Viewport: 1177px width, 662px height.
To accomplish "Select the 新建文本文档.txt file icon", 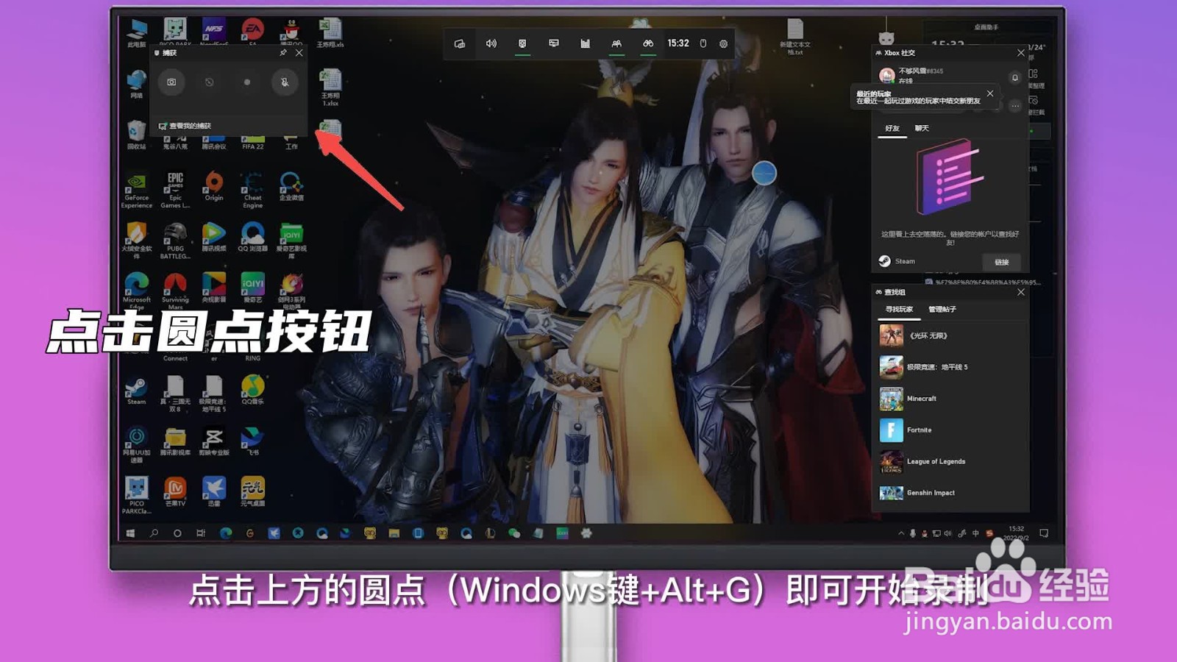I will pyautogui.click(x=795, y=37).
